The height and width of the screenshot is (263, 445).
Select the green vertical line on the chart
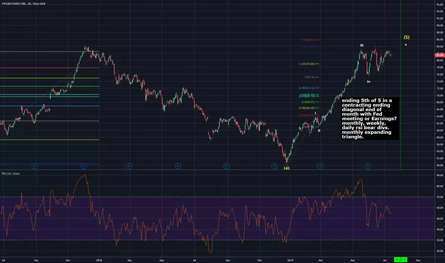coord(401,85)
